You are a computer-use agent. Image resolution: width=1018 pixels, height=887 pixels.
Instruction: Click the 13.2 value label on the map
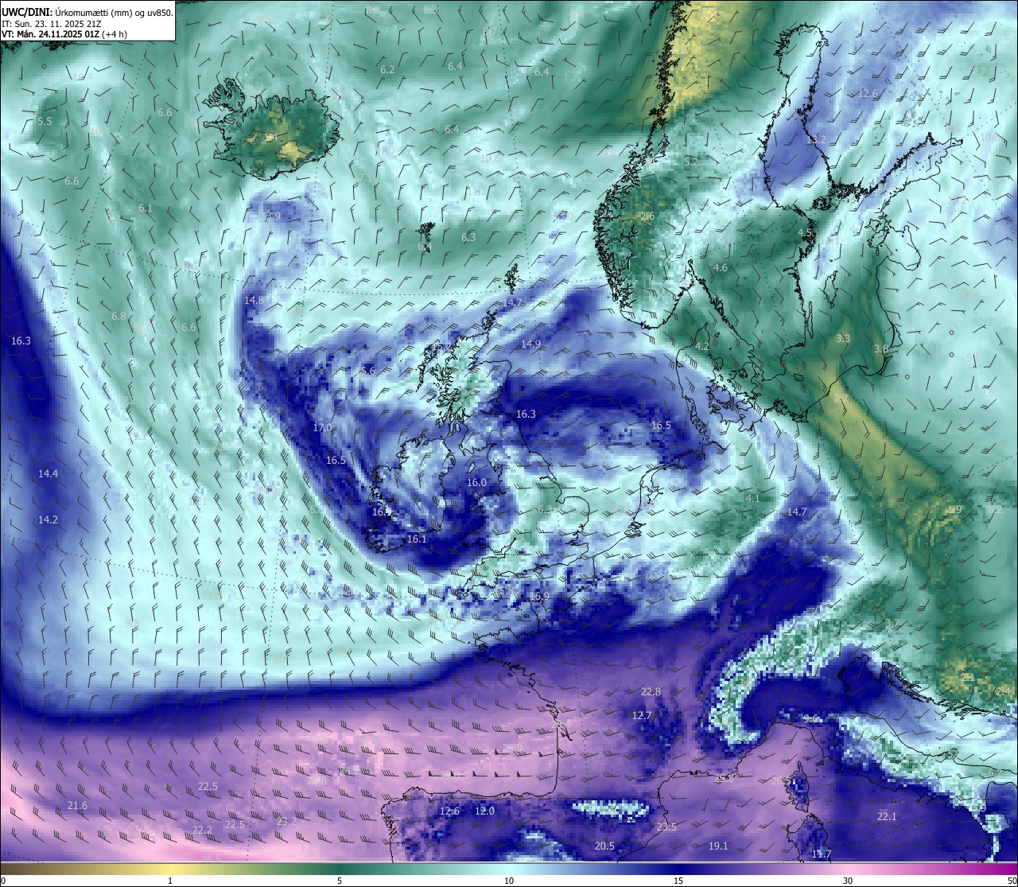816,138
